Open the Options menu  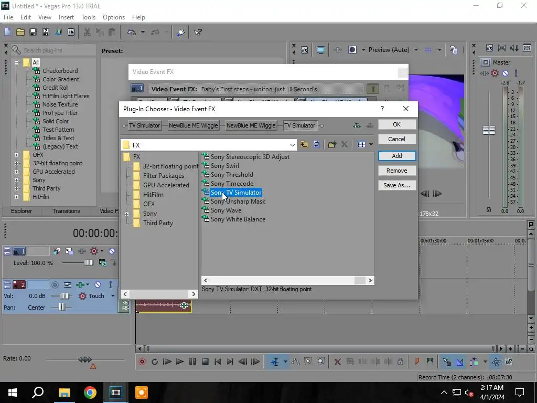[x=114, y=17]
